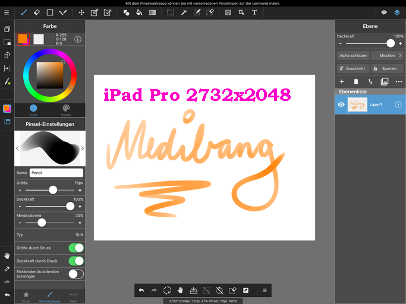Open the Pinsel-Einstellungen tab
The height and width of the screenshot is (304, 406).
pyautogui.click(x=50, y=296)
